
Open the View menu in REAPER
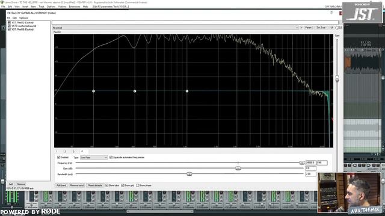17,7
